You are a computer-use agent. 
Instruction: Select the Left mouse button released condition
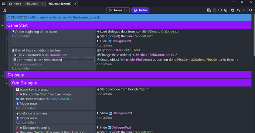pyautogui.click(x=54, y=60)
